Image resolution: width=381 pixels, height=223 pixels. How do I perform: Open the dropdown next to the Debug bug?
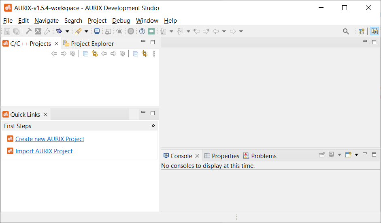tap(67, 31)
